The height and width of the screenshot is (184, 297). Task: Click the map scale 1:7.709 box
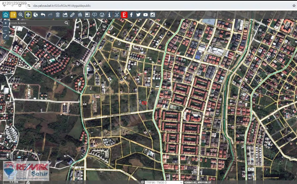[14, 182]
